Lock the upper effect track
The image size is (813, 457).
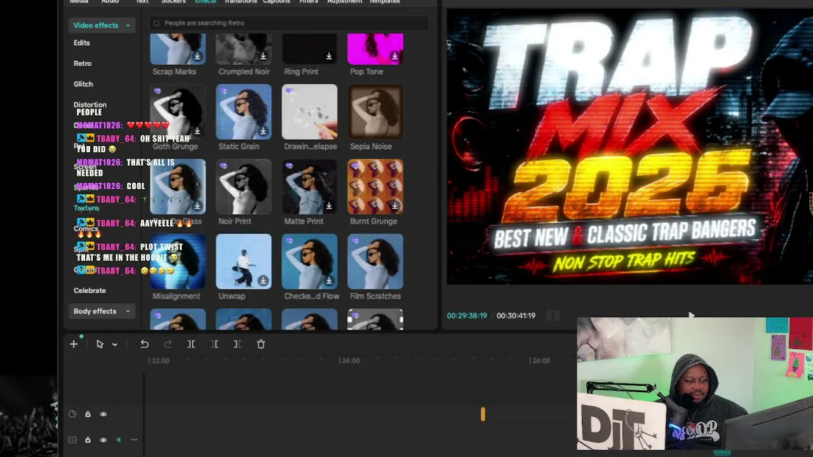[x=88, y=414]
